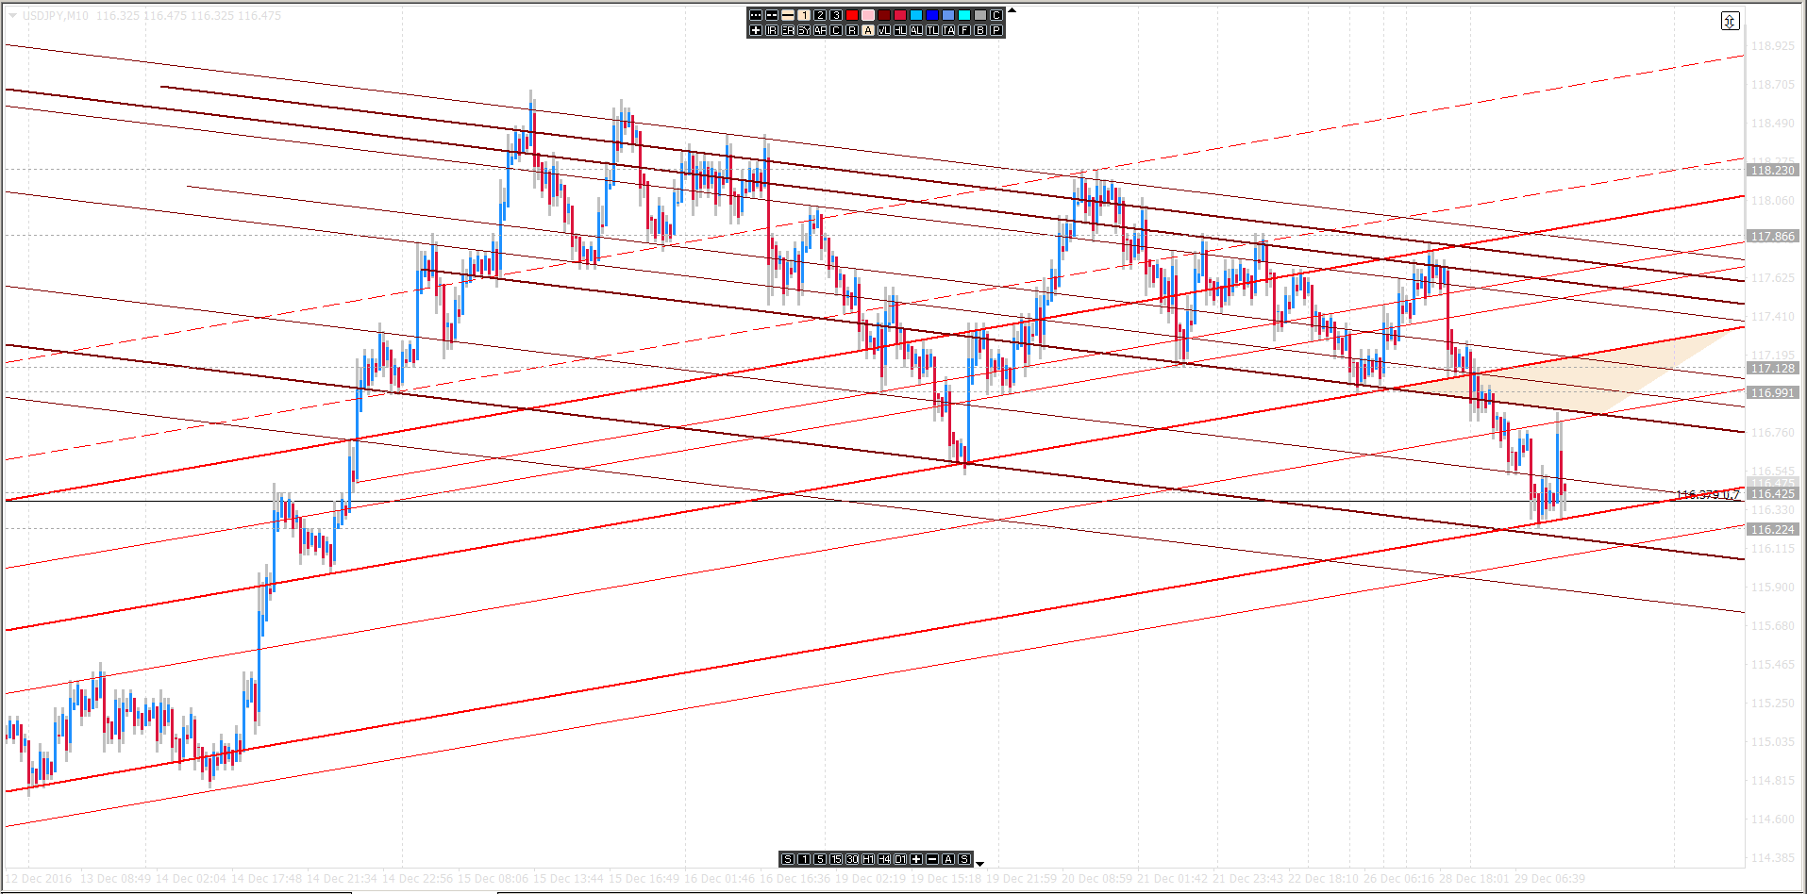The image size is (1807, 894).
Task: Click the C button beside gray swatch
Action: (996, 15)
